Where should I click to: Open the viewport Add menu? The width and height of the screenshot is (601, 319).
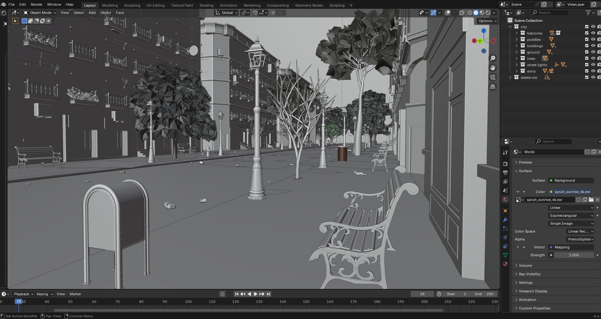pos(92,13)
